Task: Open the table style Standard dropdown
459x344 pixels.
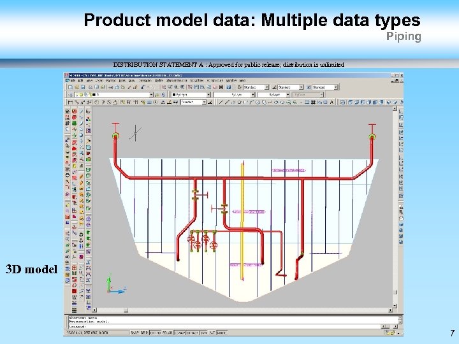Action: [x=336, y=87]
